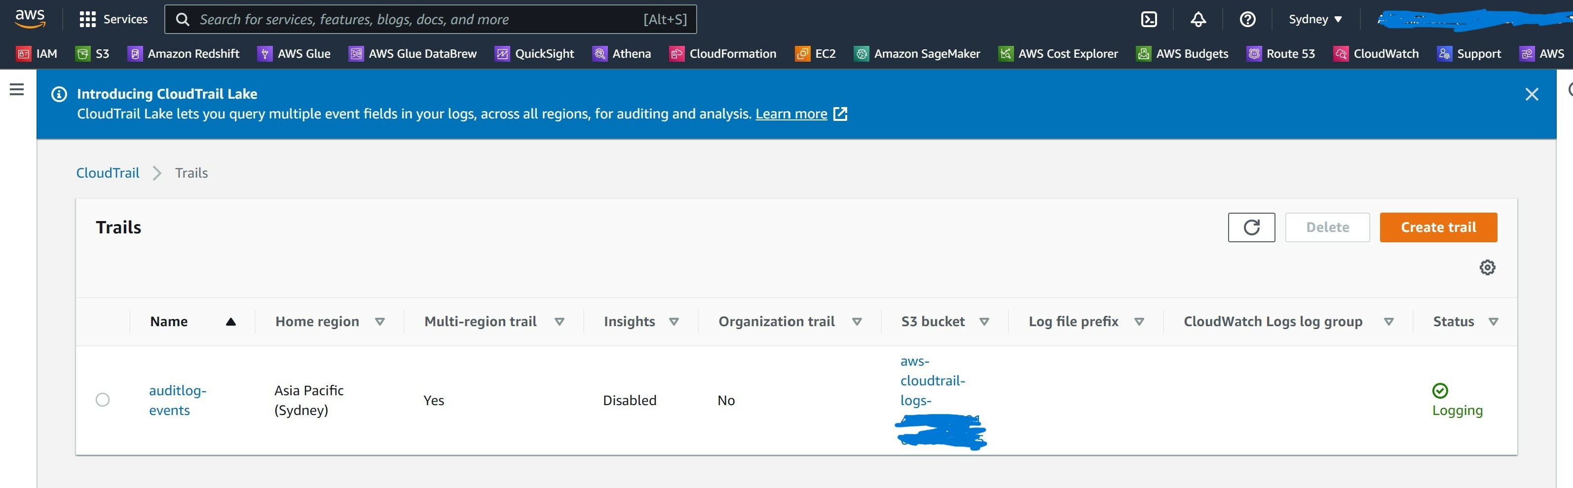The image size is (1573, 488).
Task: Go to CloudTrail breadcrumb link
Action: (108, 173)
